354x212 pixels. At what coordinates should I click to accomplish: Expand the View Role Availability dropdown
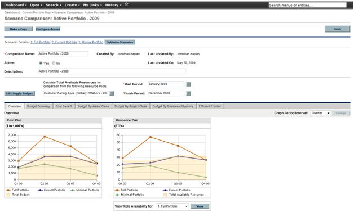tap(186, 206)
